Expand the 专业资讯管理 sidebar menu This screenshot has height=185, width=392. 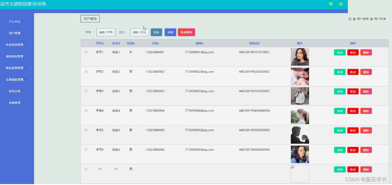click(16, 45)
